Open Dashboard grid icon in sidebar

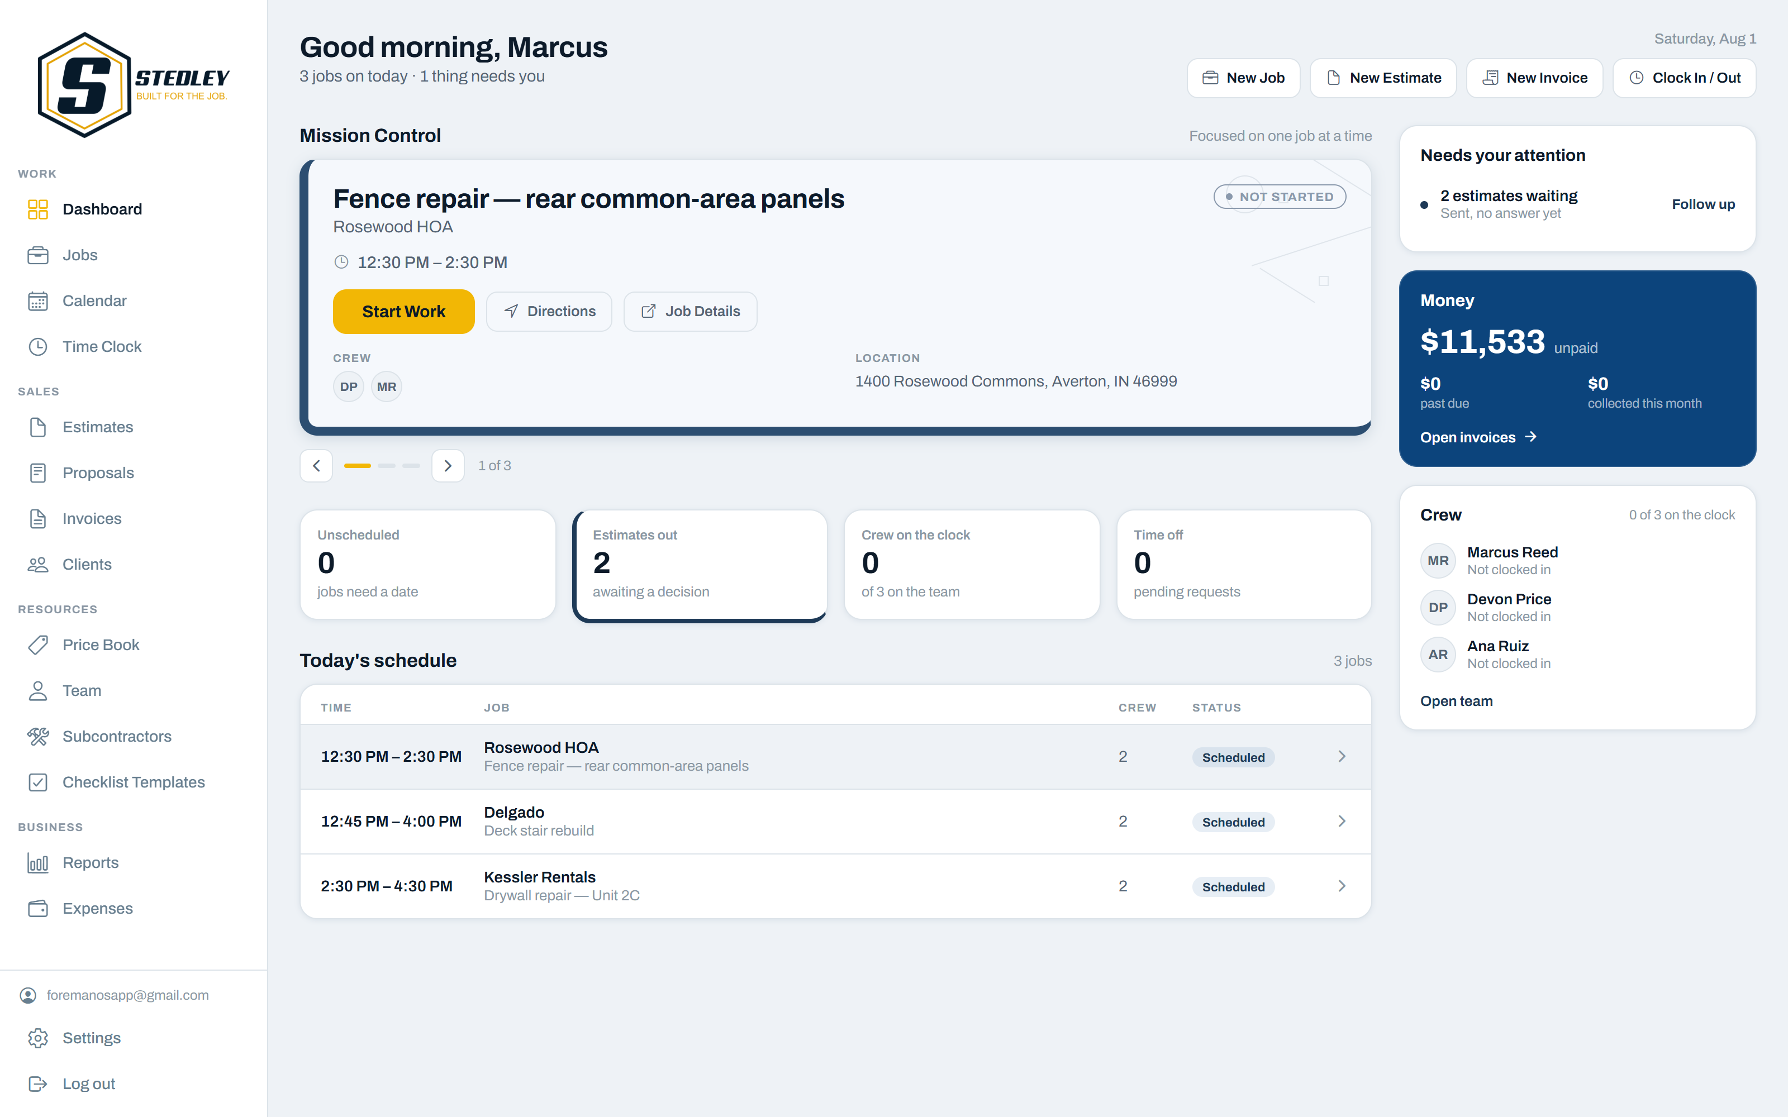coord(37,209)
